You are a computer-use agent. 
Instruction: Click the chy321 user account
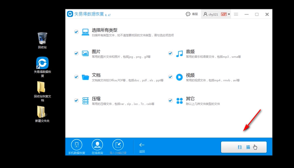211,14
